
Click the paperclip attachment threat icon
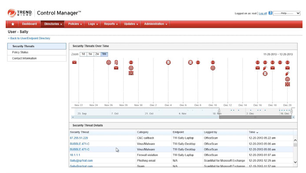pos(116,62)
